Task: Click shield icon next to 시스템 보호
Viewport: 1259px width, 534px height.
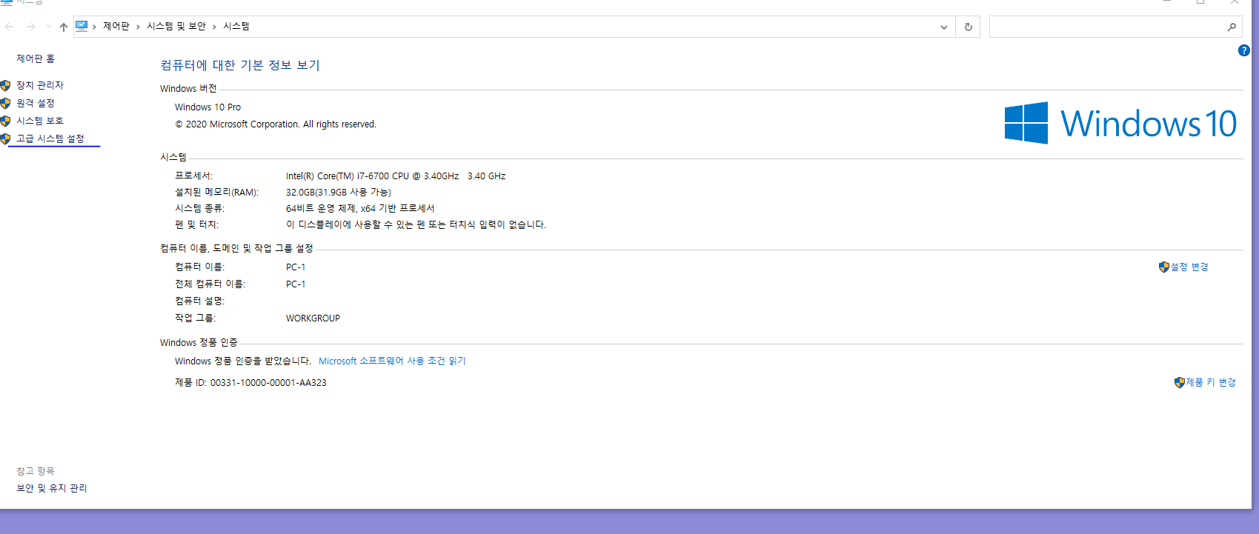Action: tap(6, 121)
